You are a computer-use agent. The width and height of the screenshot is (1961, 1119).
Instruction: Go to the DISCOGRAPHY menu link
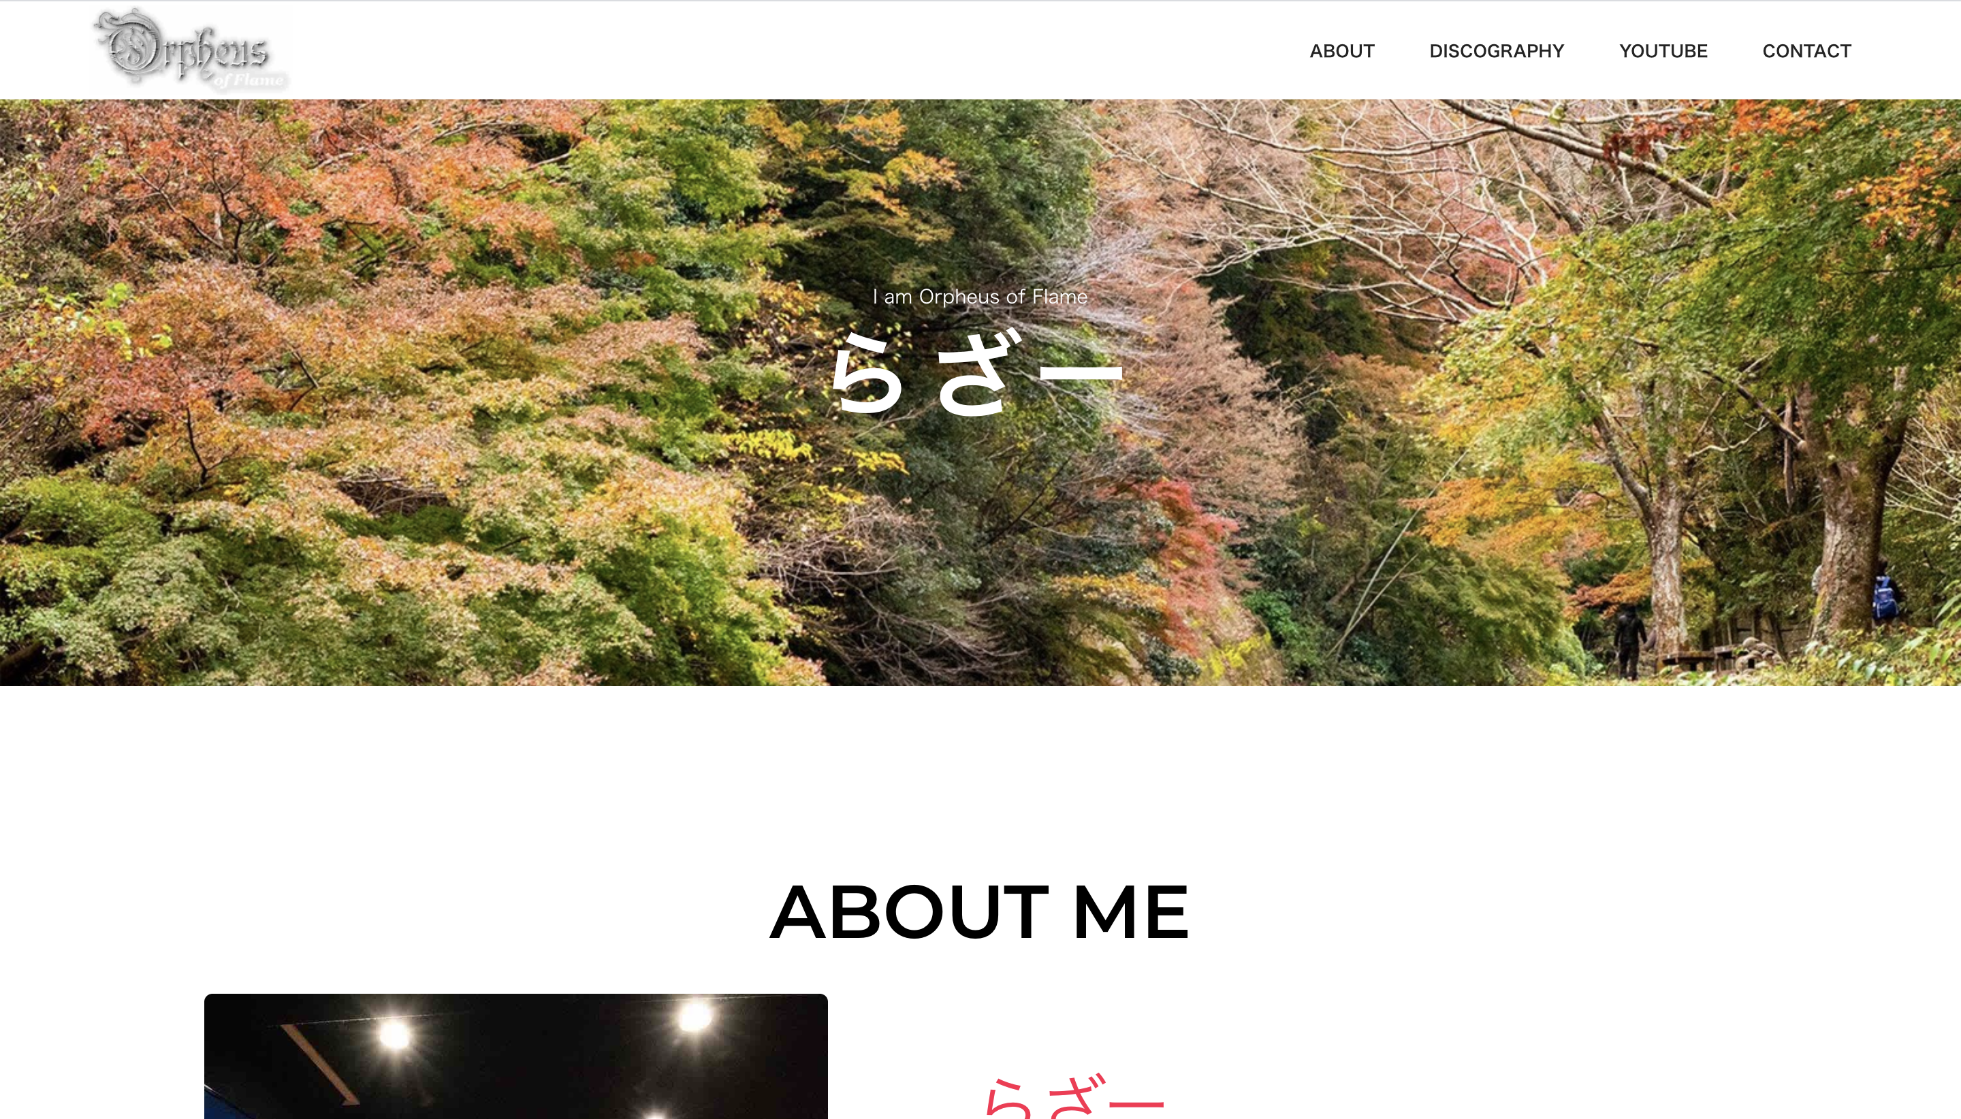pos(1496,51)
